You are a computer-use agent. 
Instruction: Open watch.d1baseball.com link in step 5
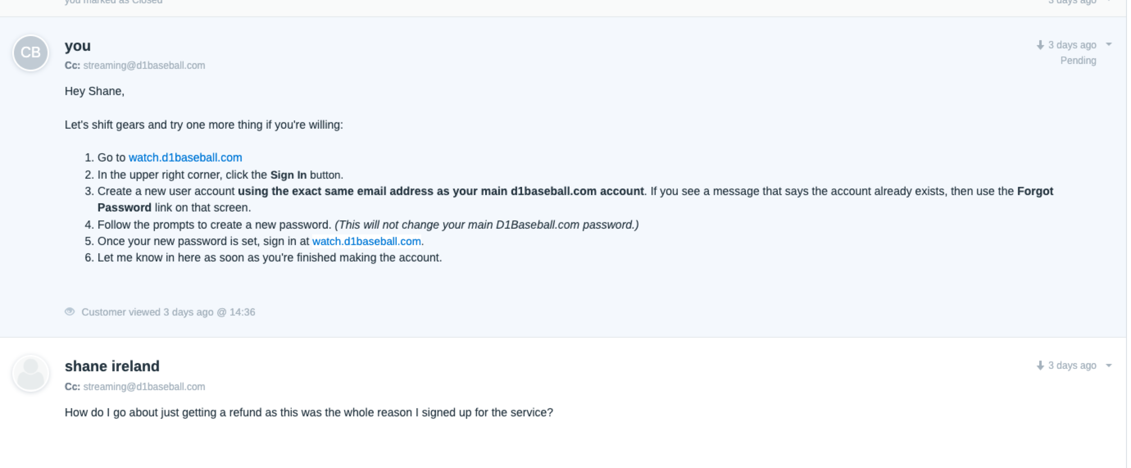367,241
